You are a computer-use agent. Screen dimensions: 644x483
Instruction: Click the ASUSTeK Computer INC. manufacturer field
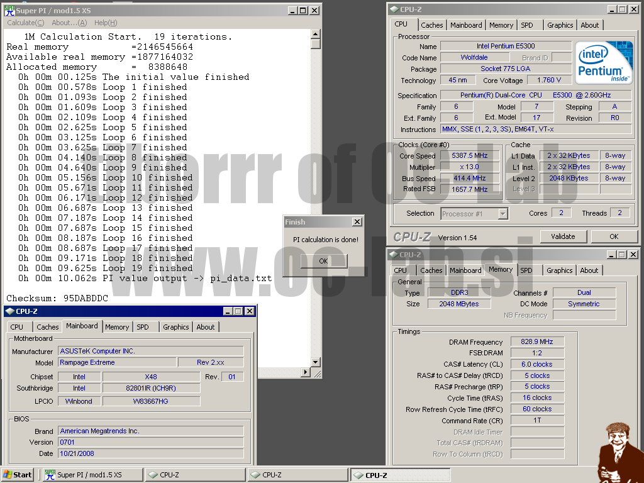tap(151, 351)
